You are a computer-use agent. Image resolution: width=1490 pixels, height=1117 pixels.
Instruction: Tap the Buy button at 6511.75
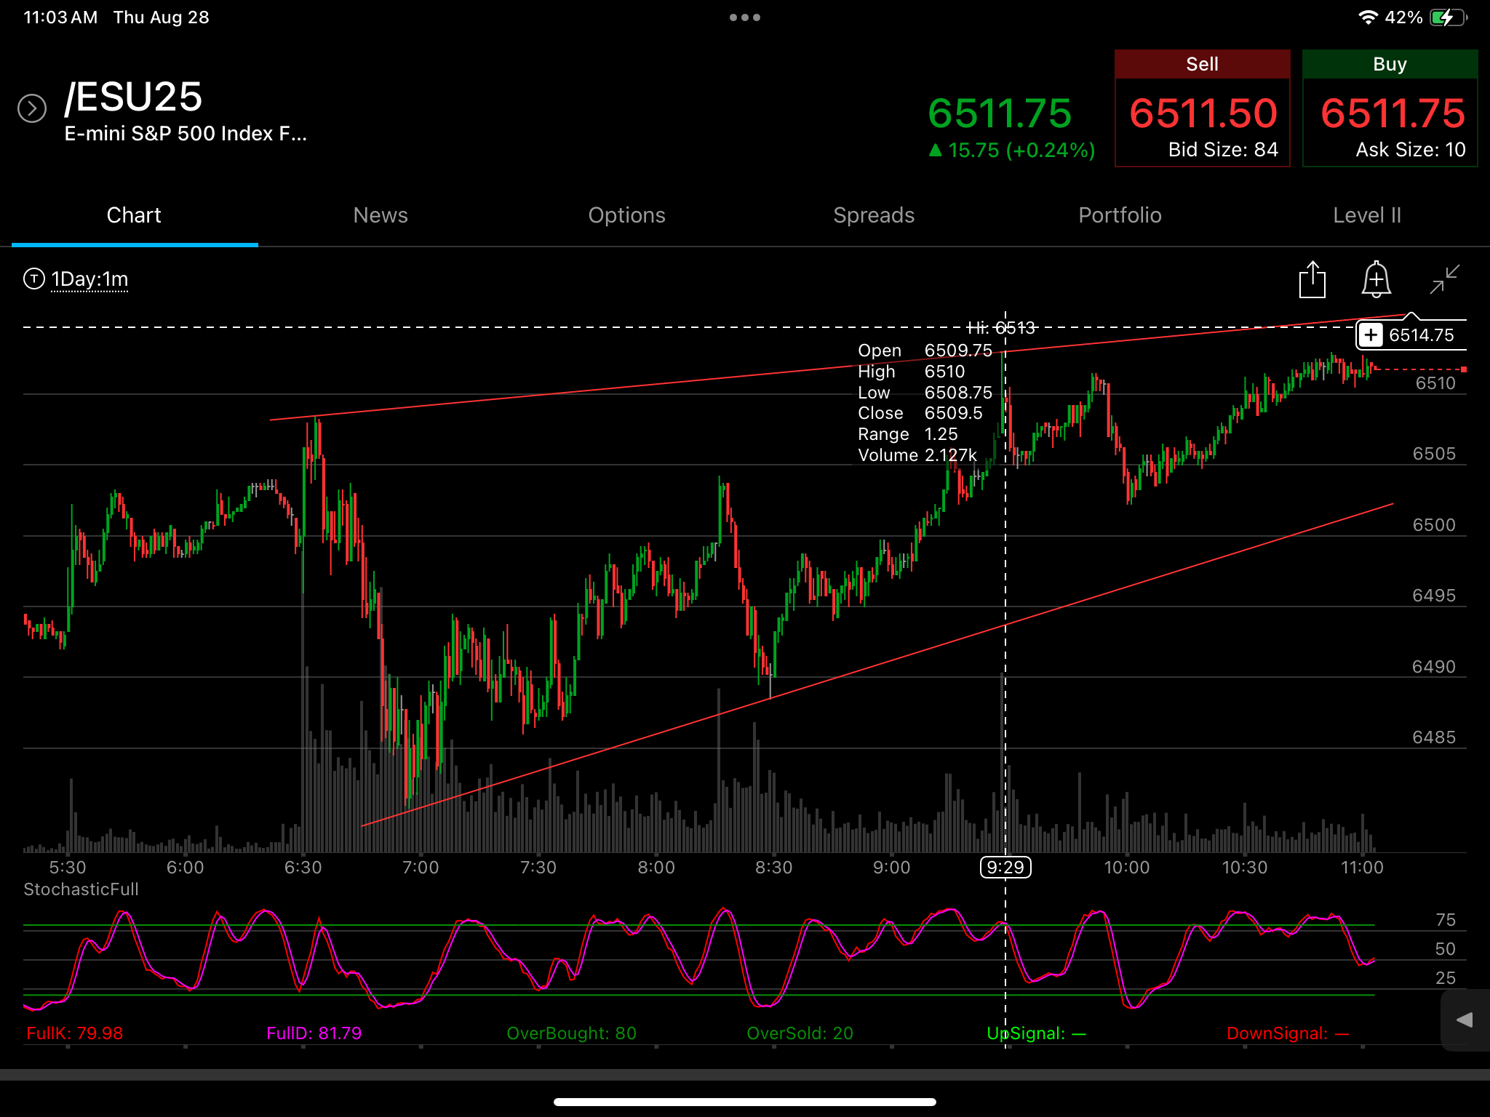pyautogui.click(x=1390, y=108)
